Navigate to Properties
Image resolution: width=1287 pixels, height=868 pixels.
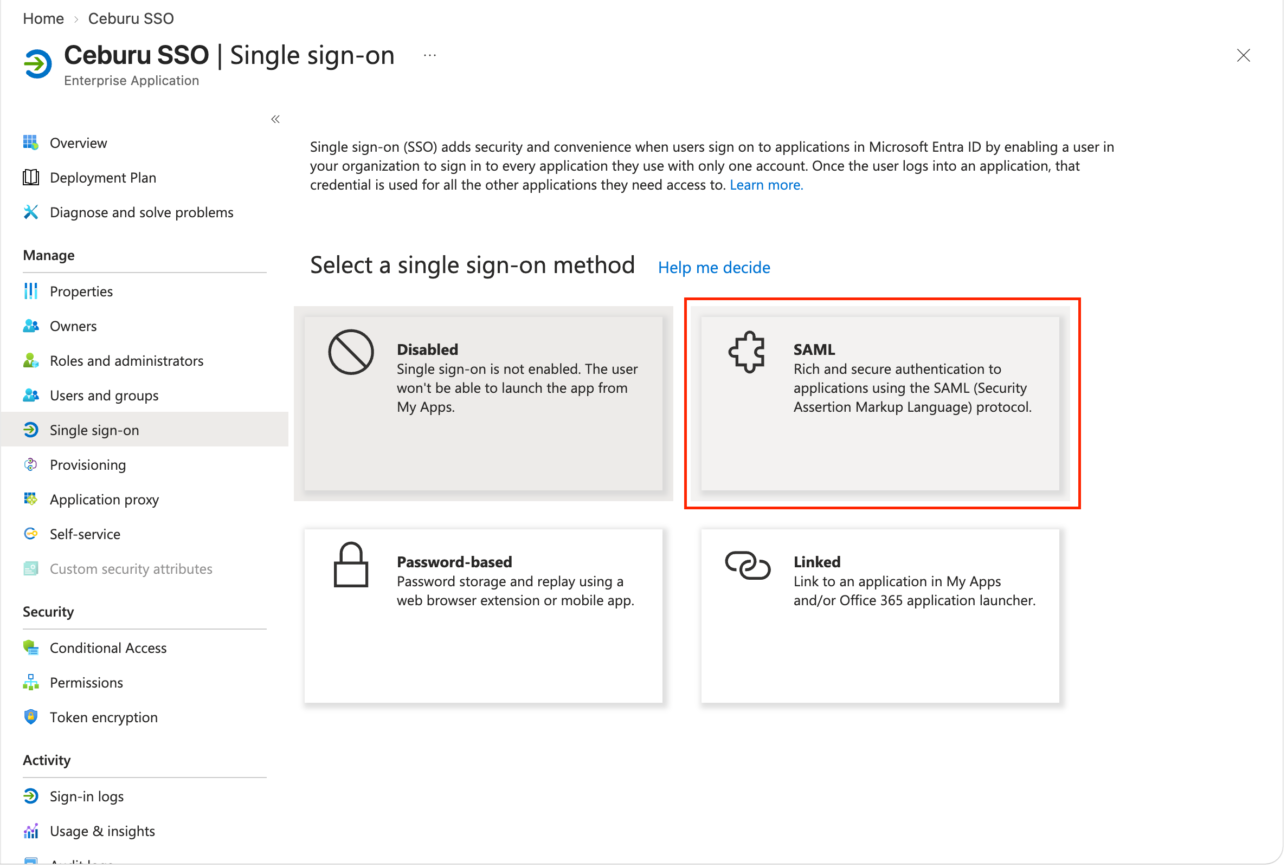pyautogui.click(x=145, y=292)
